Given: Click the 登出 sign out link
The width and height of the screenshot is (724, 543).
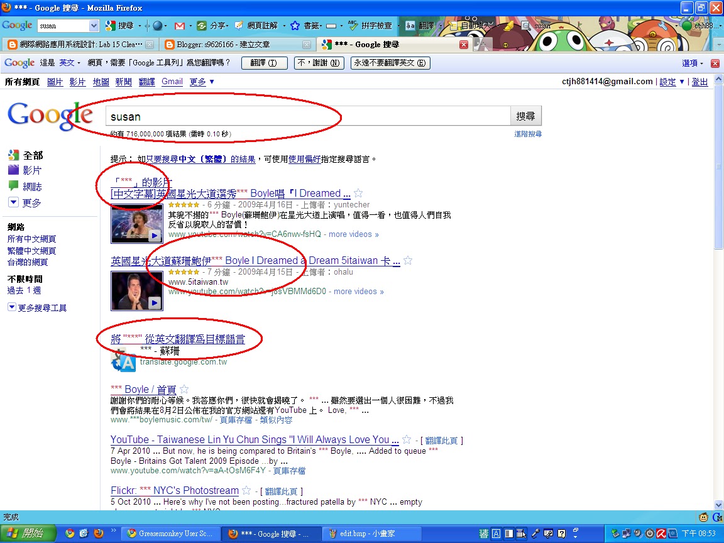Looking at the screenshot, I should pos(699,82).
